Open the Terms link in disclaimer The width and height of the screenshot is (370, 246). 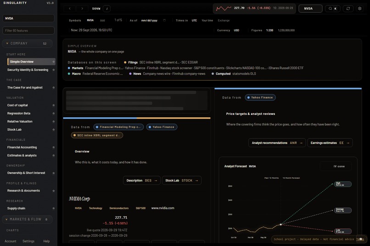click(x=360, y=239)
